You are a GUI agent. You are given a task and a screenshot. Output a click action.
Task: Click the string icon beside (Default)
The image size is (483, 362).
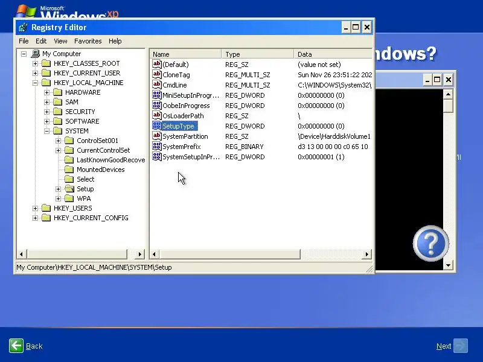click(x=157, y=64)
